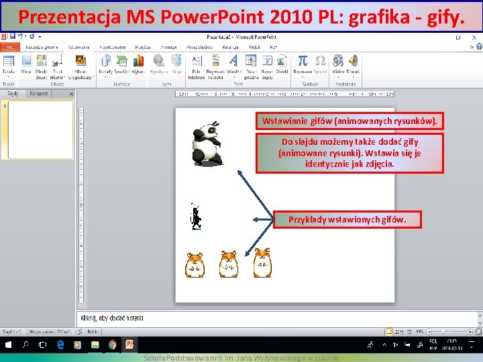The image size is (483, 362).
Task: Minimize the ribbon with the caret icon
Action: (x=472, y=47)
